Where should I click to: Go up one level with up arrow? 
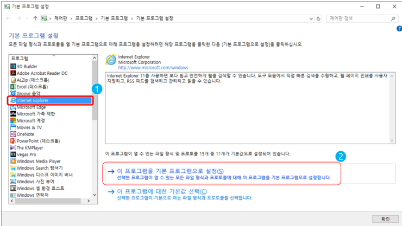click(35, 18)
